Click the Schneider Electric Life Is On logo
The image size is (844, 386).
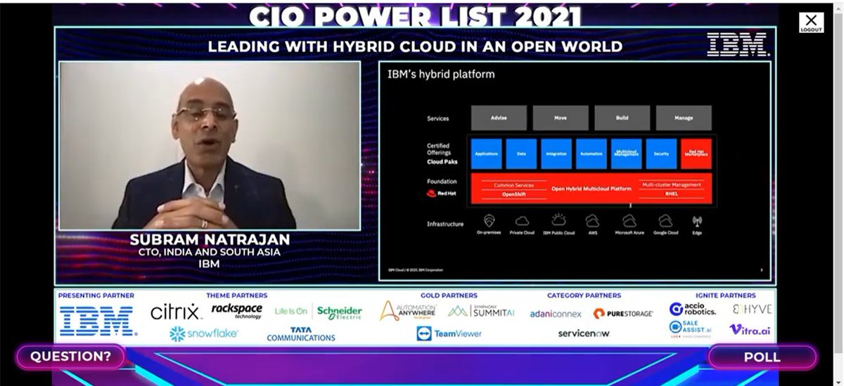318,312
